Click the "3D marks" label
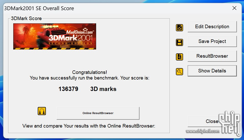The image size is (244, 140). point(103,89)
